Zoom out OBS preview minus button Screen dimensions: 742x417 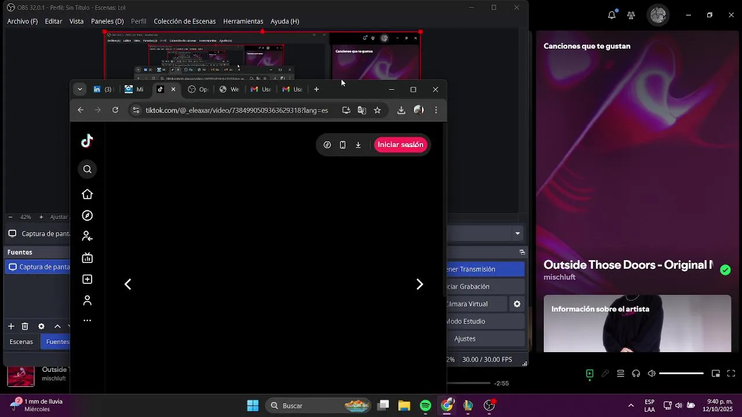pyautogui.click(x=10, y=217)
